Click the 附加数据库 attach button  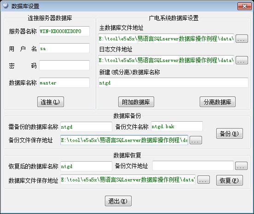[136, 102]
